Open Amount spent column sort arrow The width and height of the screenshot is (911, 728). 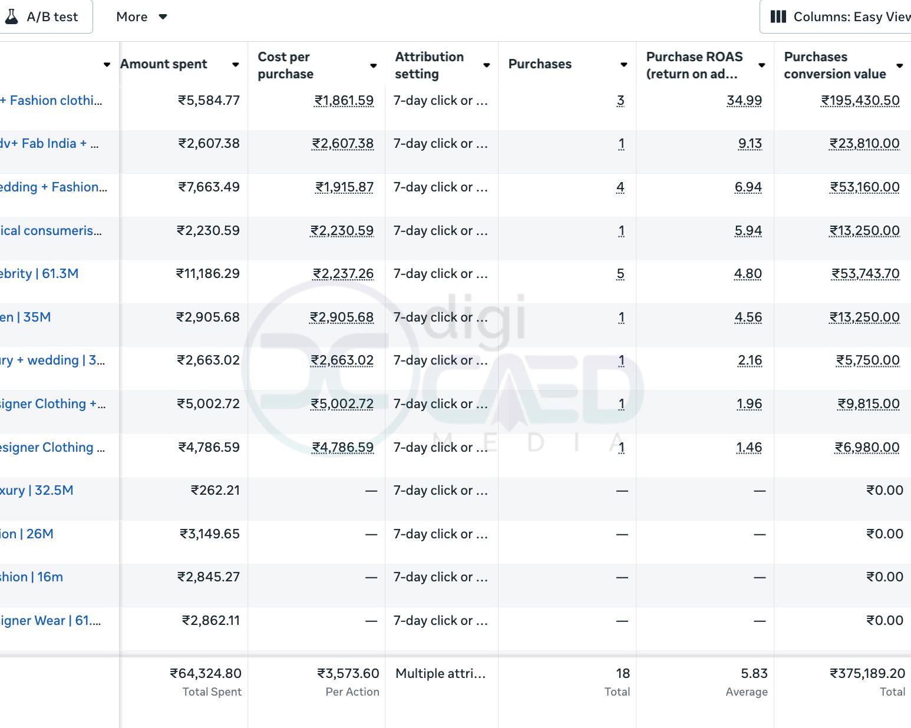click(x=235, y=65)
